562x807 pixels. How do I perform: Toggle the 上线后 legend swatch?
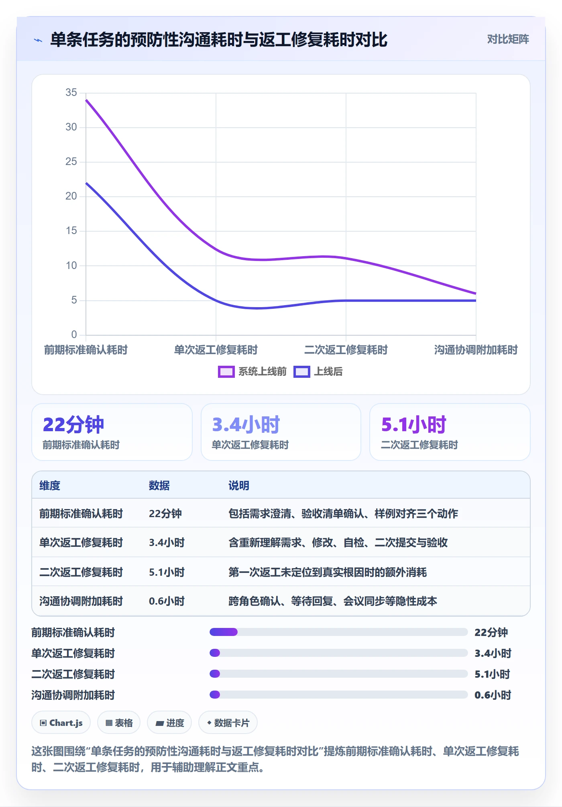[301, 372]
